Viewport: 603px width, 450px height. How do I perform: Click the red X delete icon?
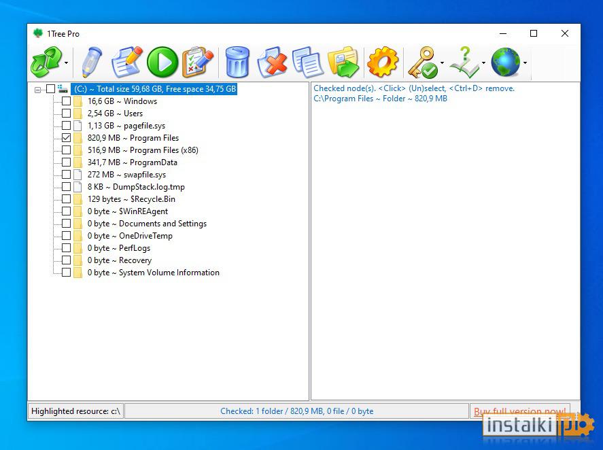(273, 62)
